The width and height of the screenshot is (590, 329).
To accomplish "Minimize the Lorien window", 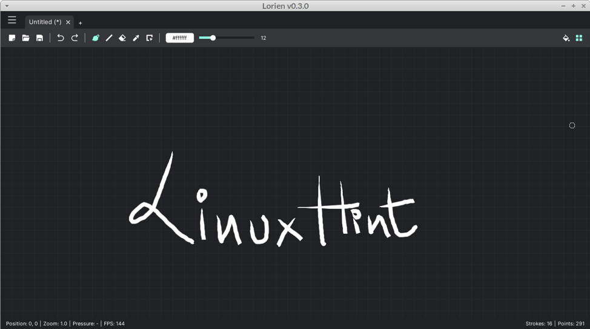I will pos(563,6).
